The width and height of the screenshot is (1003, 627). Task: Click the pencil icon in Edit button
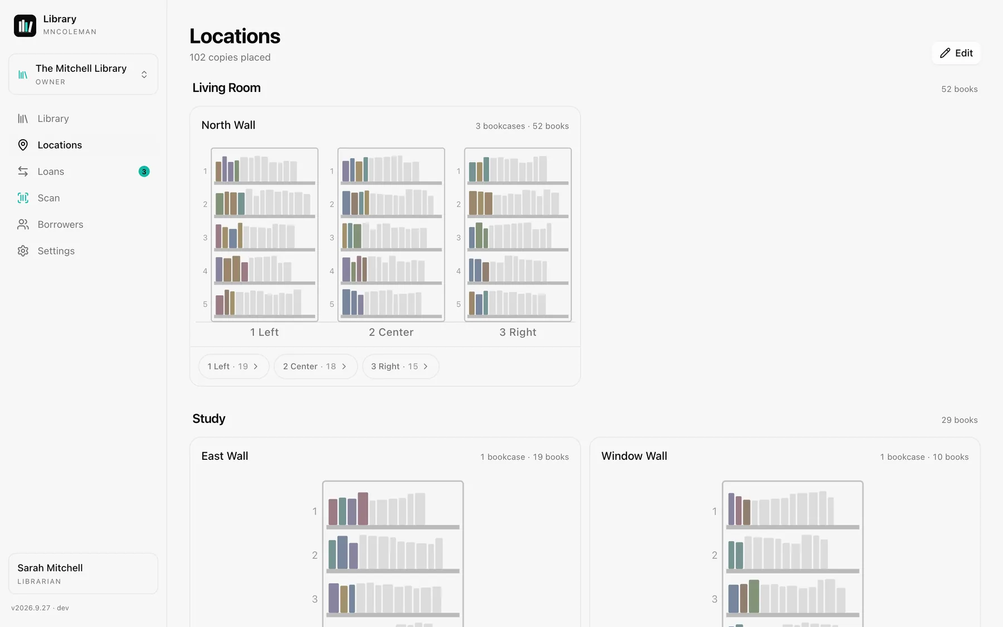[x=945, y=53]
